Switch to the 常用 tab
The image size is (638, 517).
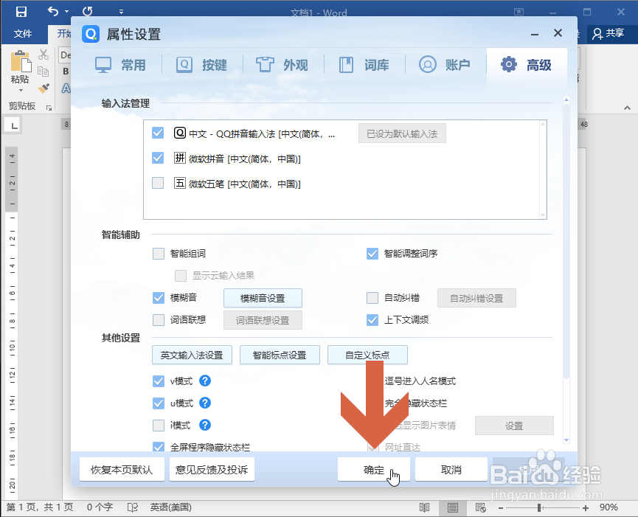point(120,65)
